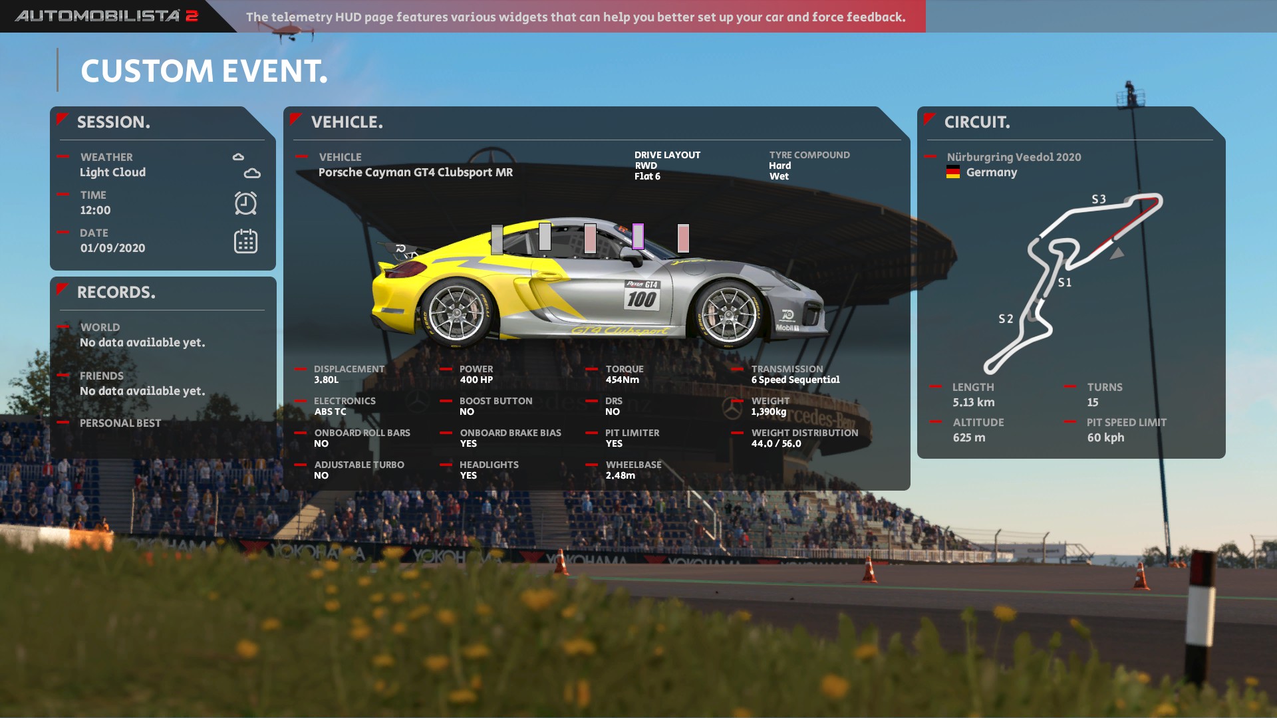
Task: Click the FRIENDS record label
Action: [101, 376]
